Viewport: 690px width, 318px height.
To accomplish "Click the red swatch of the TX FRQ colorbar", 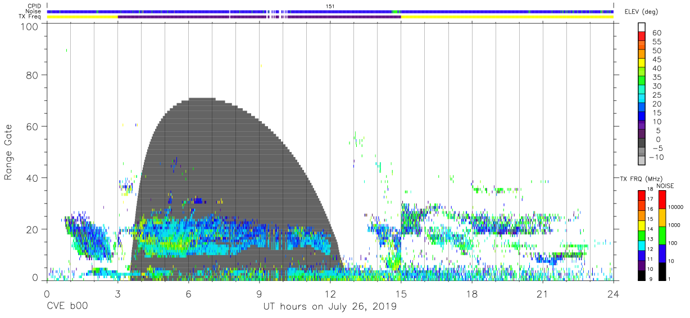I will tap(641, 195).
